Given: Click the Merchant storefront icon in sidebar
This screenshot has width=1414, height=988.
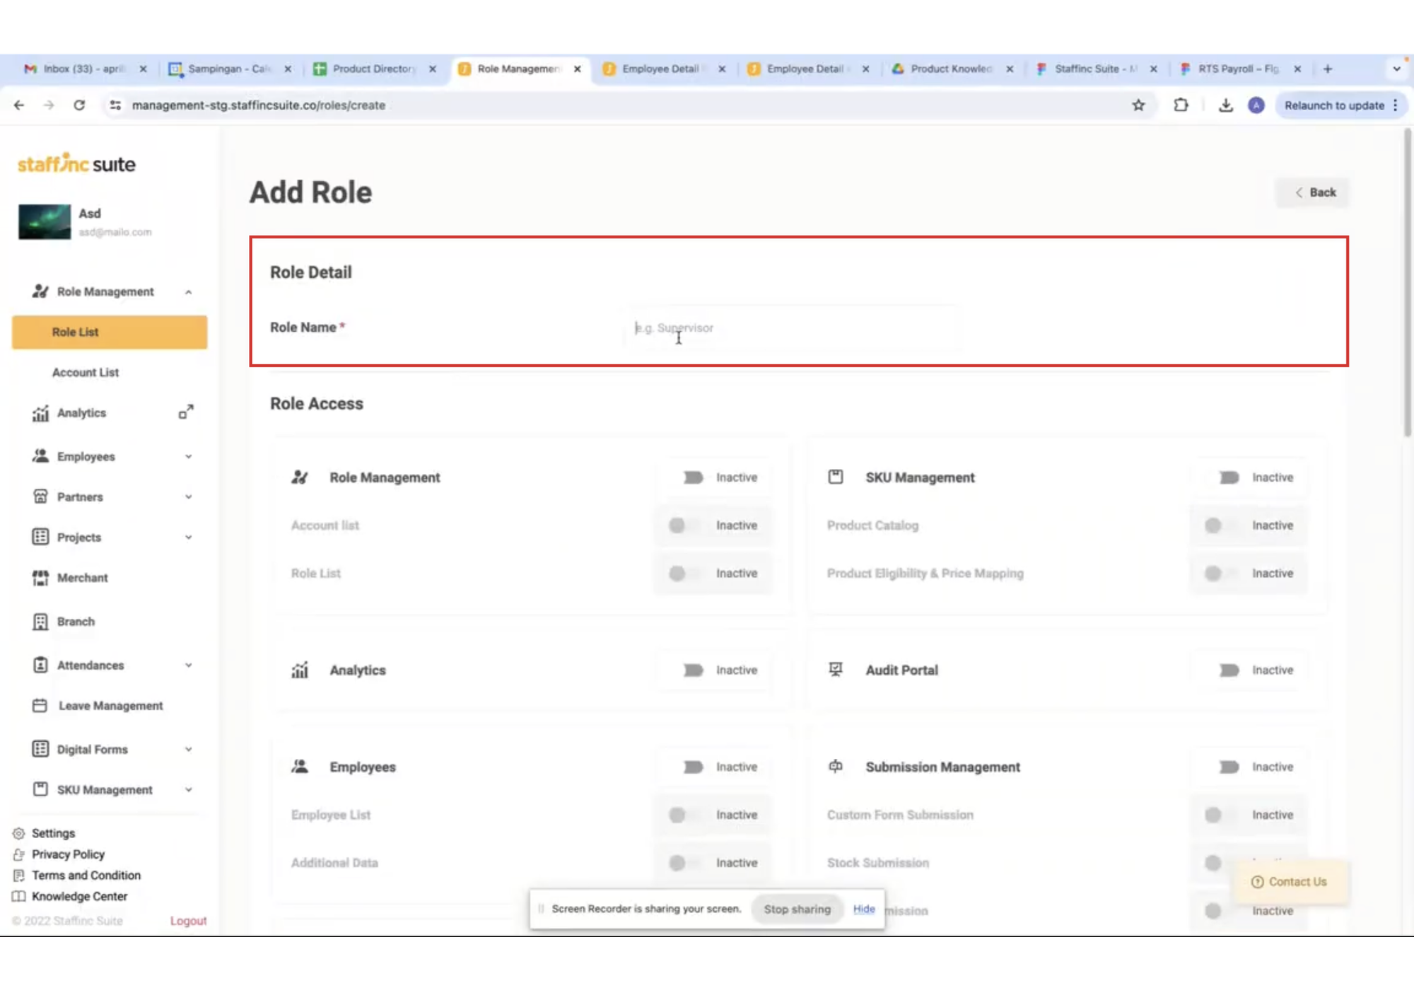Looking at the screenshot, I should pos(40,578).
